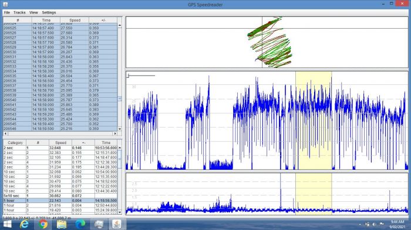Click the volume icon in system tray
This screenshot has height=230, width=411.
click(x=375, y=224)
